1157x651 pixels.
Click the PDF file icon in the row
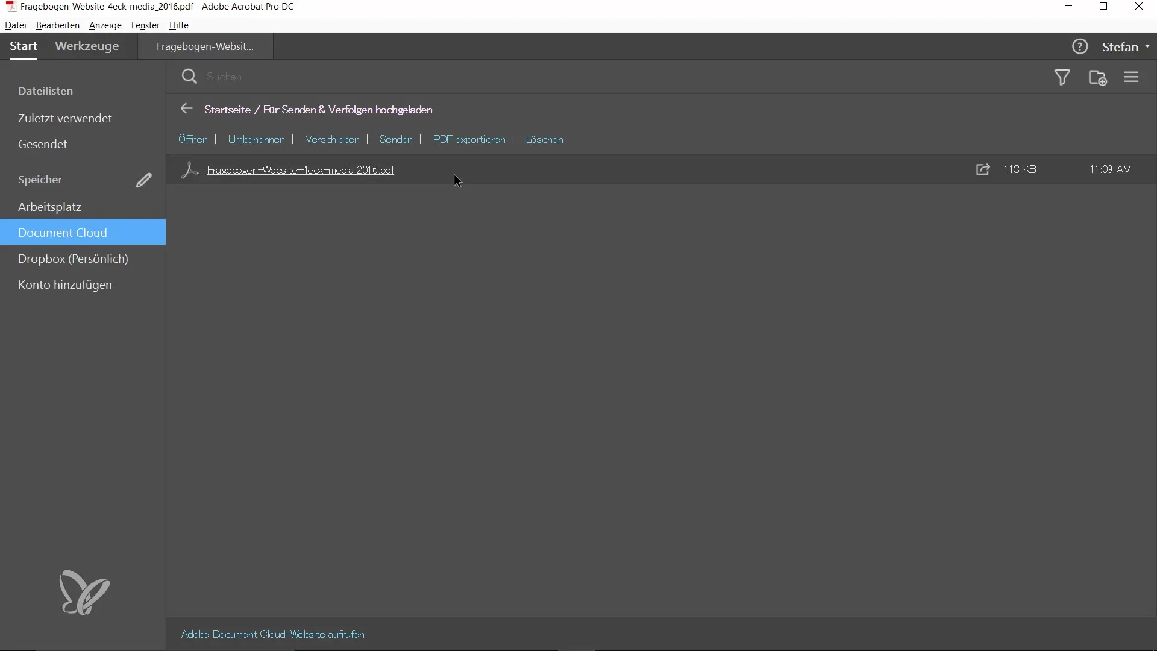click(190, 170)
